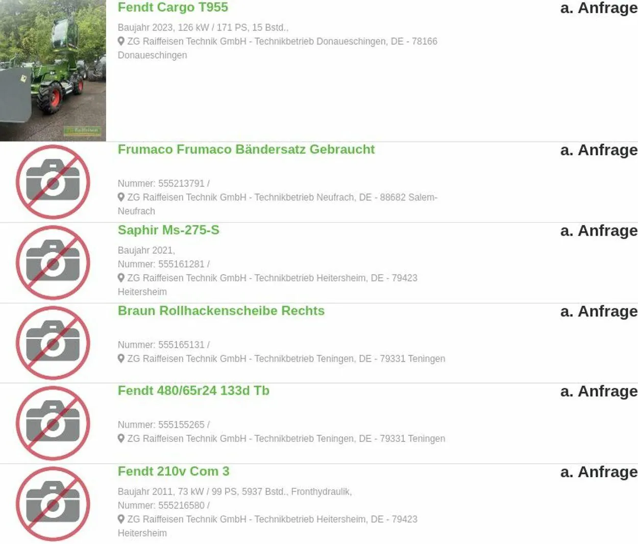Click the location pin for Donaueschingen dealer
638x544 pixels.
[x=121, y=41]
